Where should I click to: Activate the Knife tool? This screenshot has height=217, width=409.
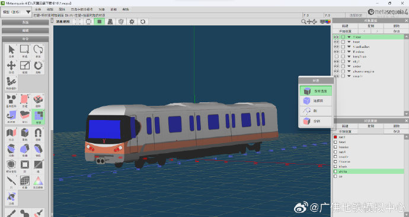[x=11, y=182]
